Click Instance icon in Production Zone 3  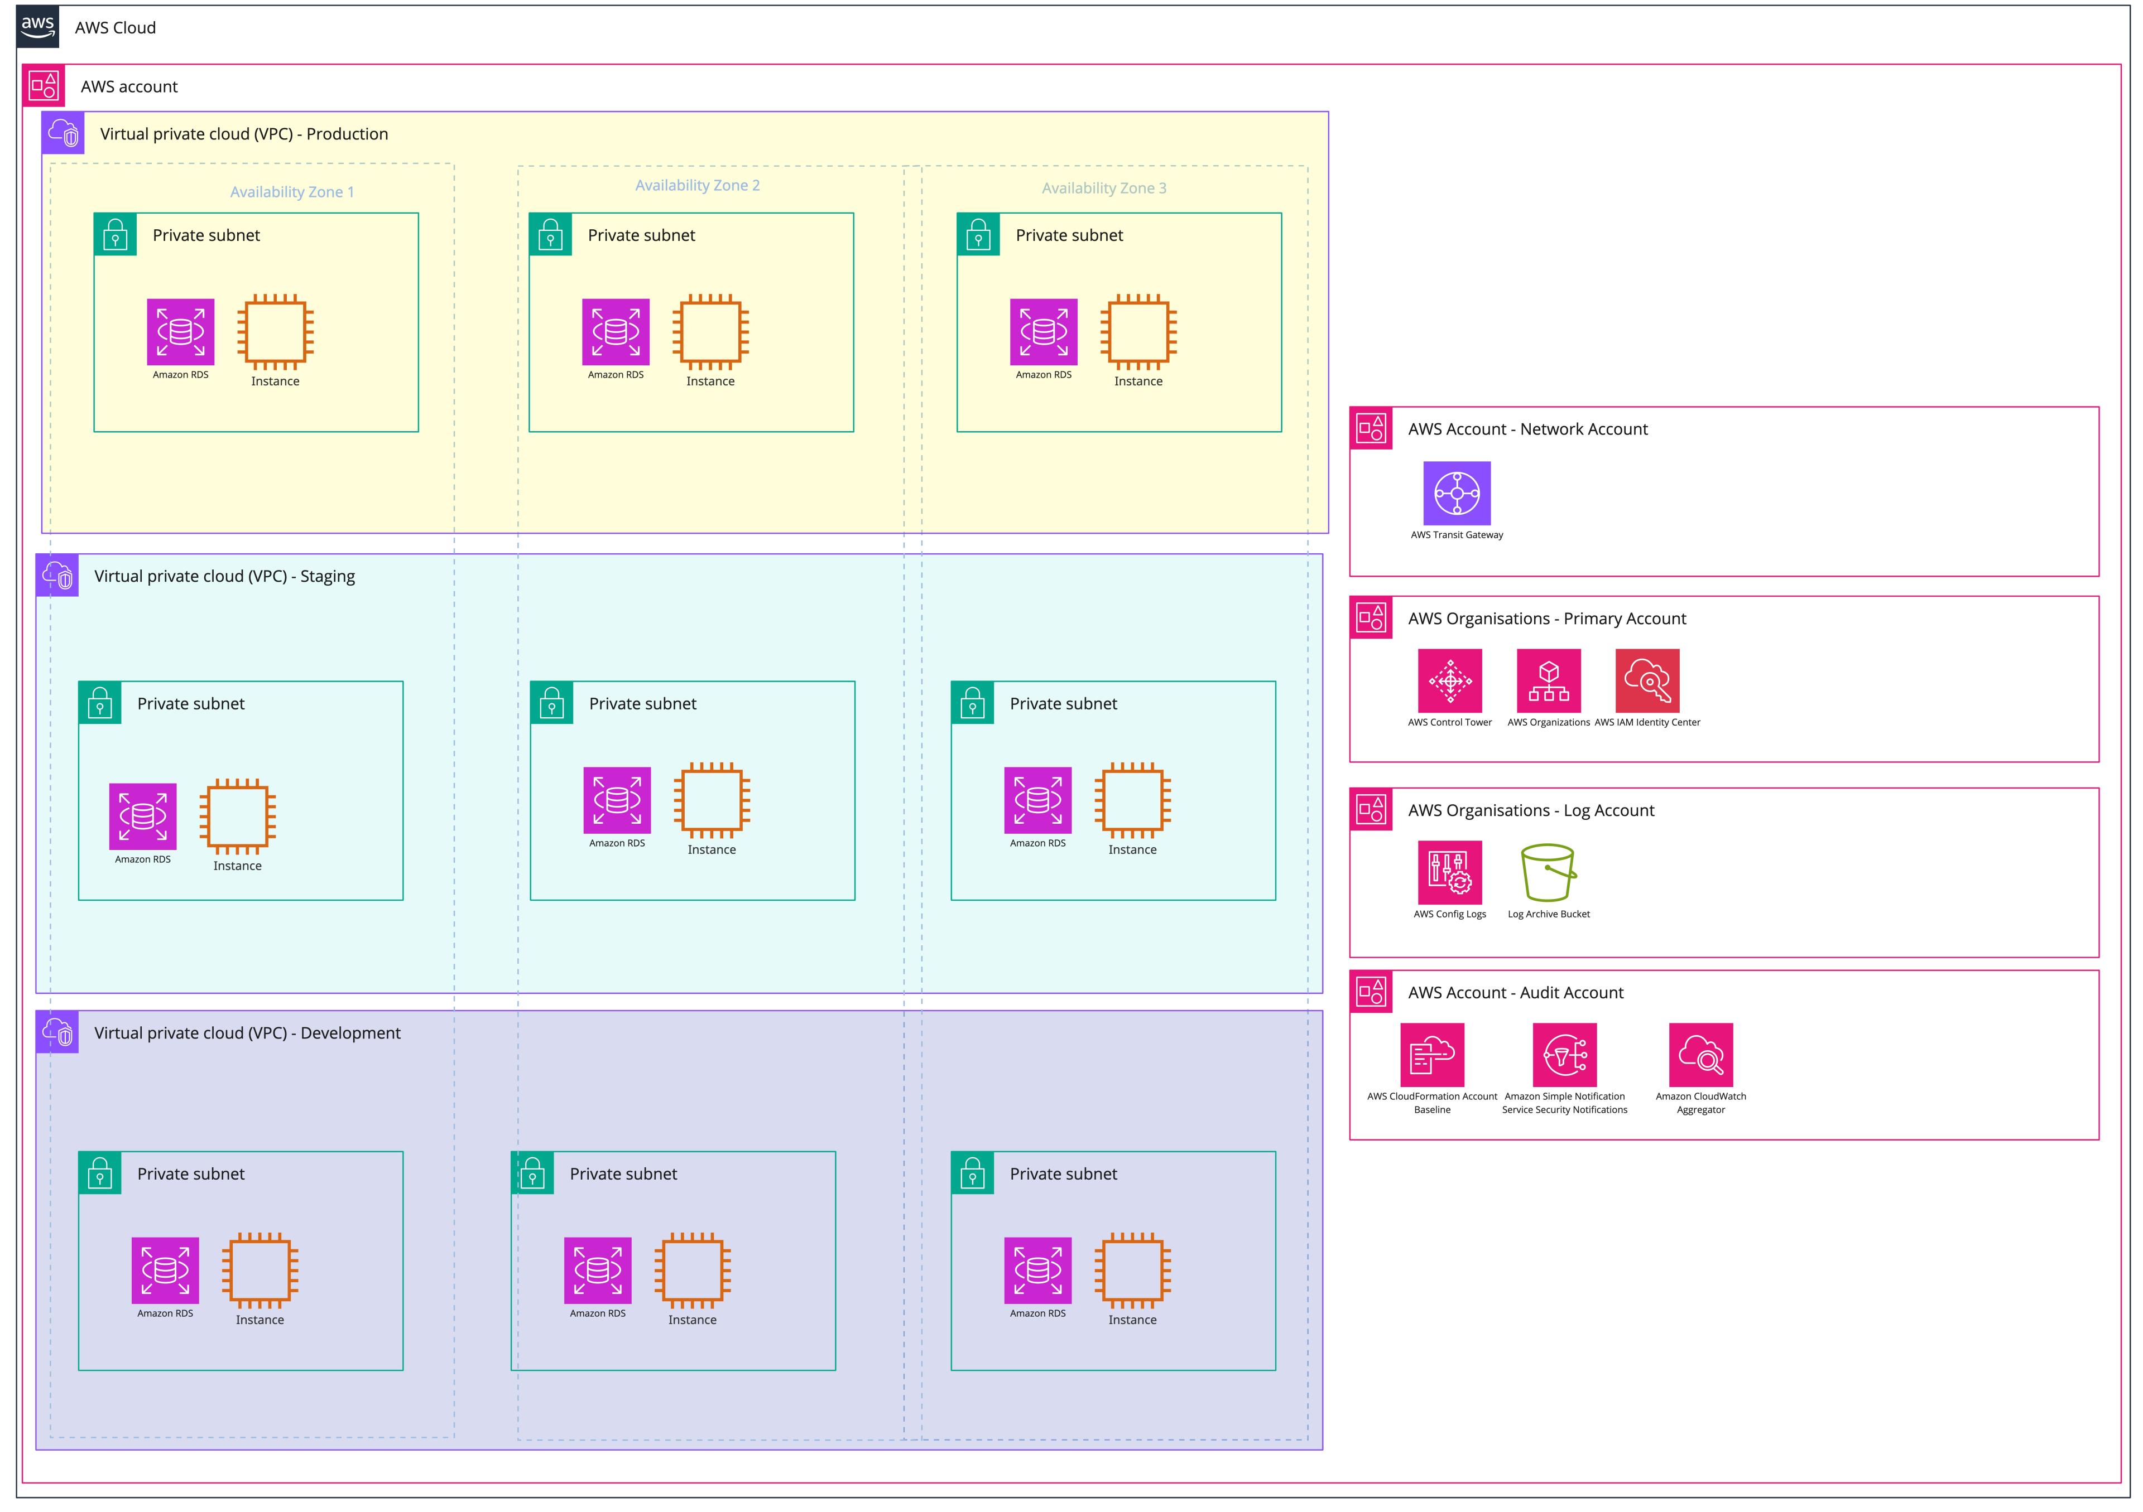click(1138, 332)
